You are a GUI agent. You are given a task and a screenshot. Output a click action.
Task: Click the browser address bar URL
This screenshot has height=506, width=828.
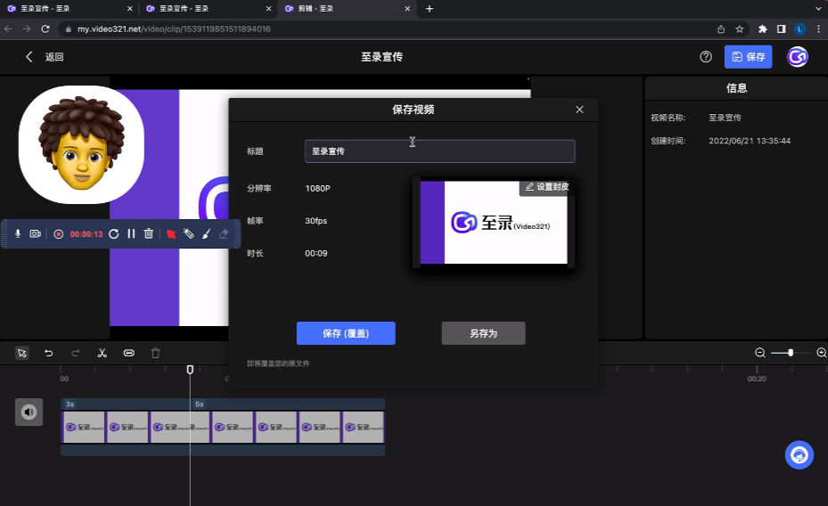click(175, 29)
